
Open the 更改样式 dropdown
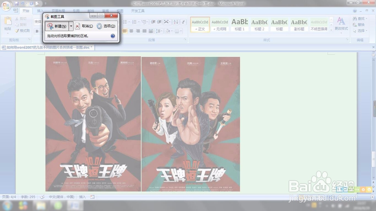tap(341, 25)
